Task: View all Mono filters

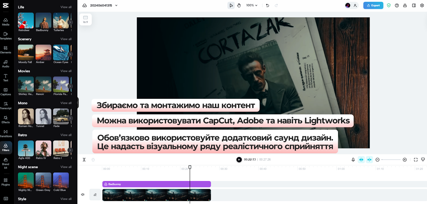Action: point(66,103)
